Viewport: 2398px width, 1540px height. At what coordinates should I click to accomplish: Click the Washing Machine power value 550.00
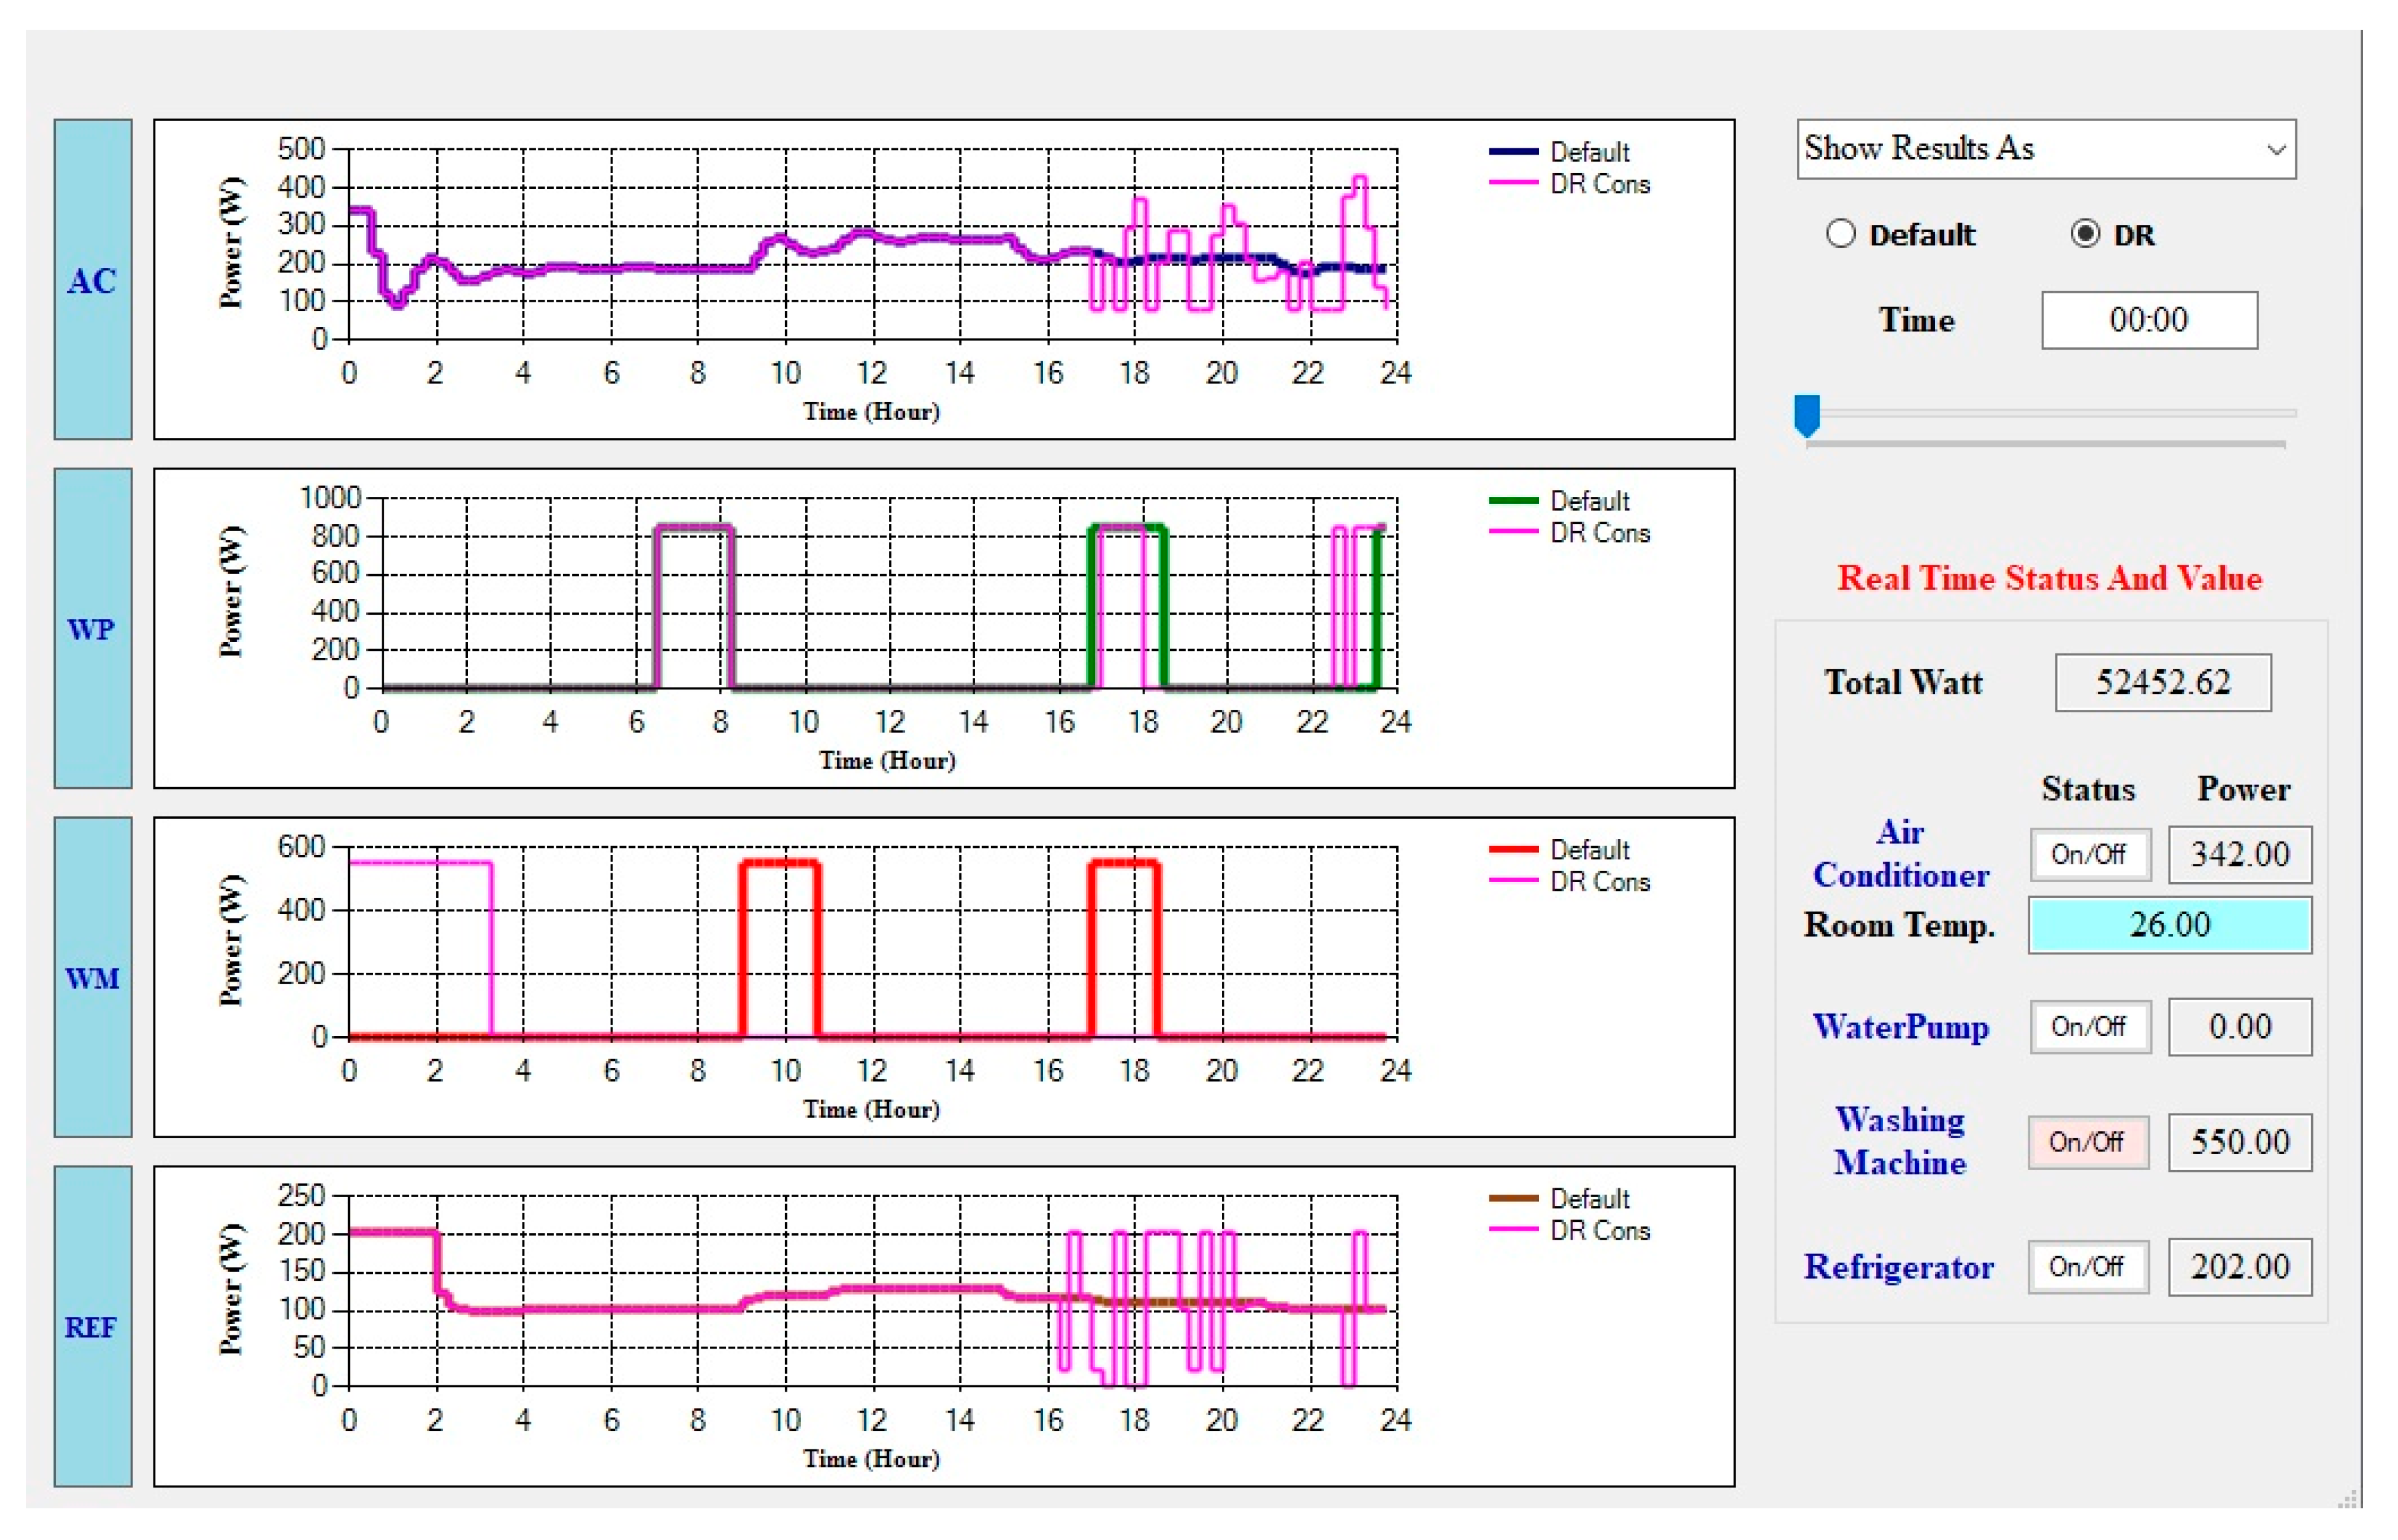2240,1142
